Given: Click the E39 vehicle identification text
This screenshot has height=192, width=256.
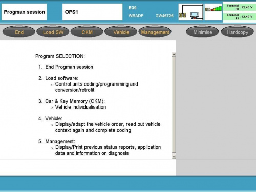Looking at the screenshot, I should pyautogui.click(x=133, y=8).
